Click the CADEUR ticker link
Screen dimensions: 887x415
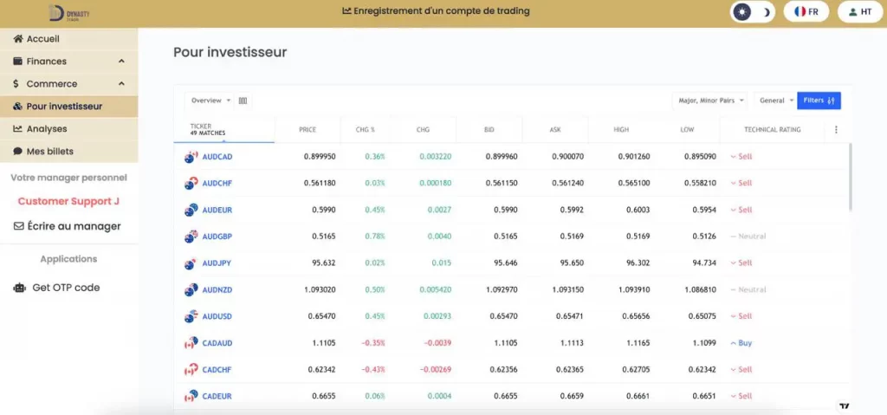[217, 396]
